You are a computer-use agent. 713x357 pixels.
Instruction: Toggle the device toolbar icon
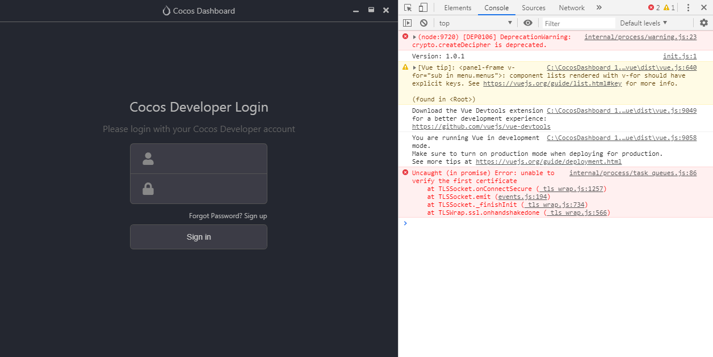(423, 8)
